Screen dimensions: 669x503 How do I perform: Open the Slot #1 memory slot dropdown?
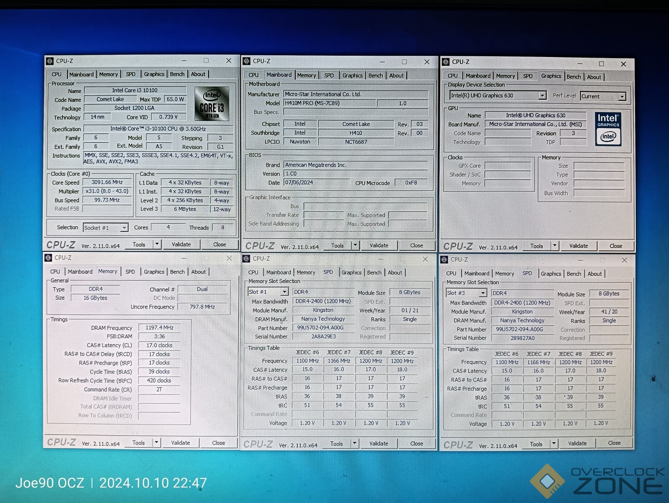(x=285, y=292)
